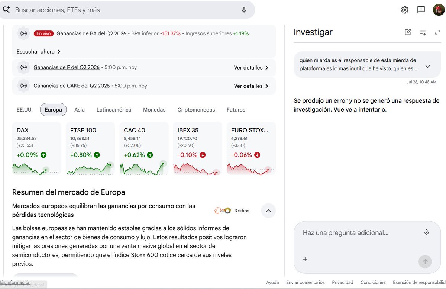Open the FTSE 100 sparkline chart
The height and width of the screenshot is (289, 446).
pos(90,168)
